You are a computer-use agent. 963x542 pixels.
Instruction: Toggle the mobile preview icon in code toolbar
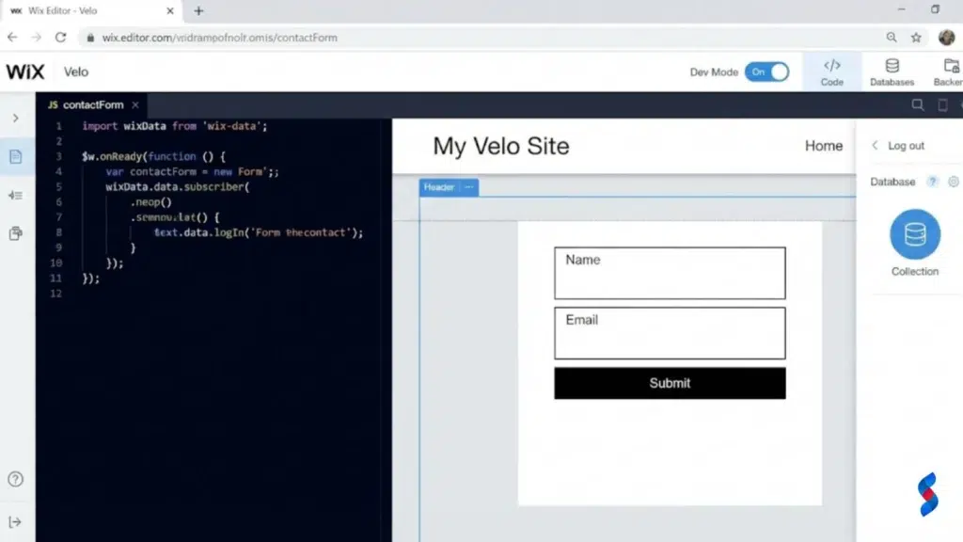[x=942, y=105]
